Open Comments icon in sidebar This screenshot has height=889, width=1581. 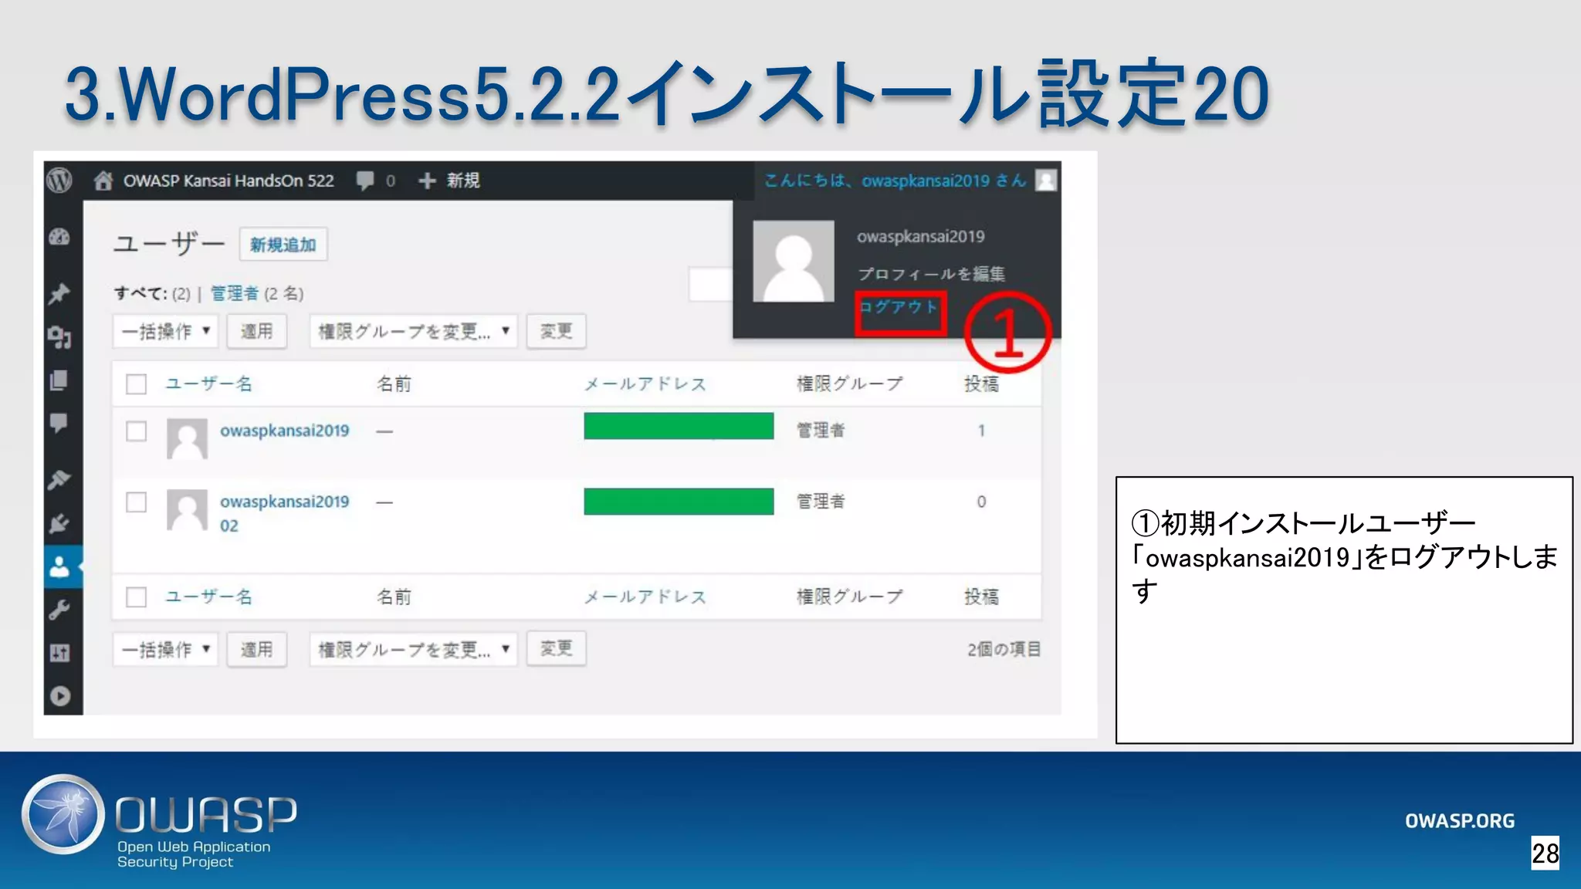59,423
